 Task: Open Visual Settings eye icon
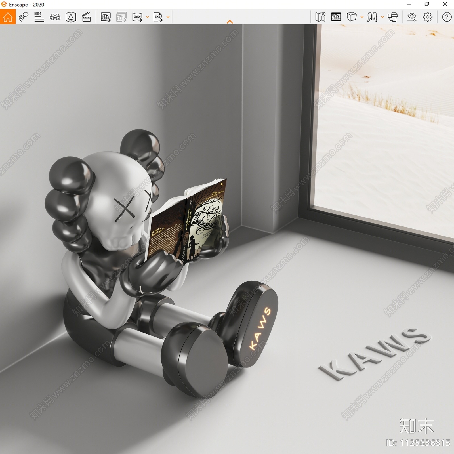412,17
